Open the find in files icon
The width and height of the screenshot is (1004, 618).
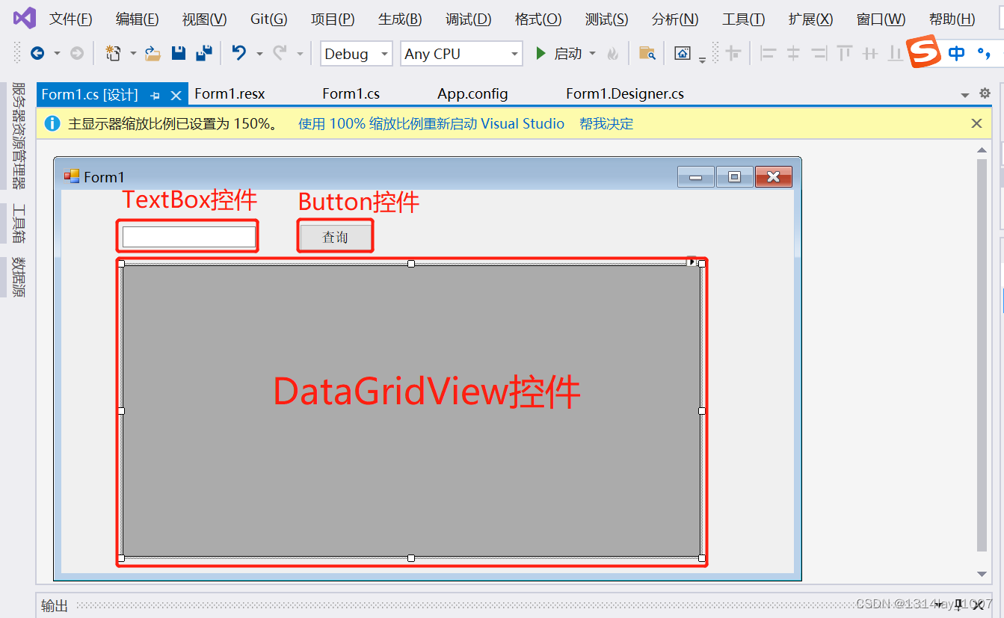(647, 53)
